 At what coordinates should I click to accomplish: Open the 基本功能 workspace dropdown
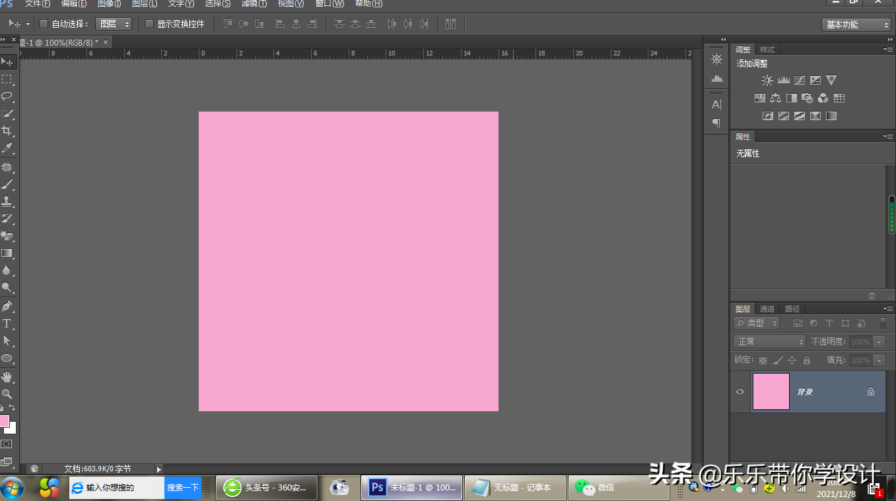[857, 24]
